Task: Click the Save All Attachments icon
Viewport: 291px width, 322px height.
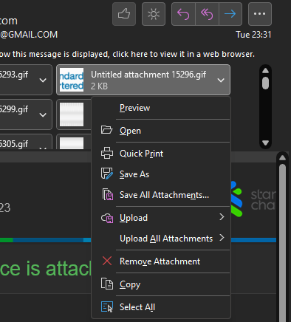Action: pyautogui.click(x=108, y=194)
